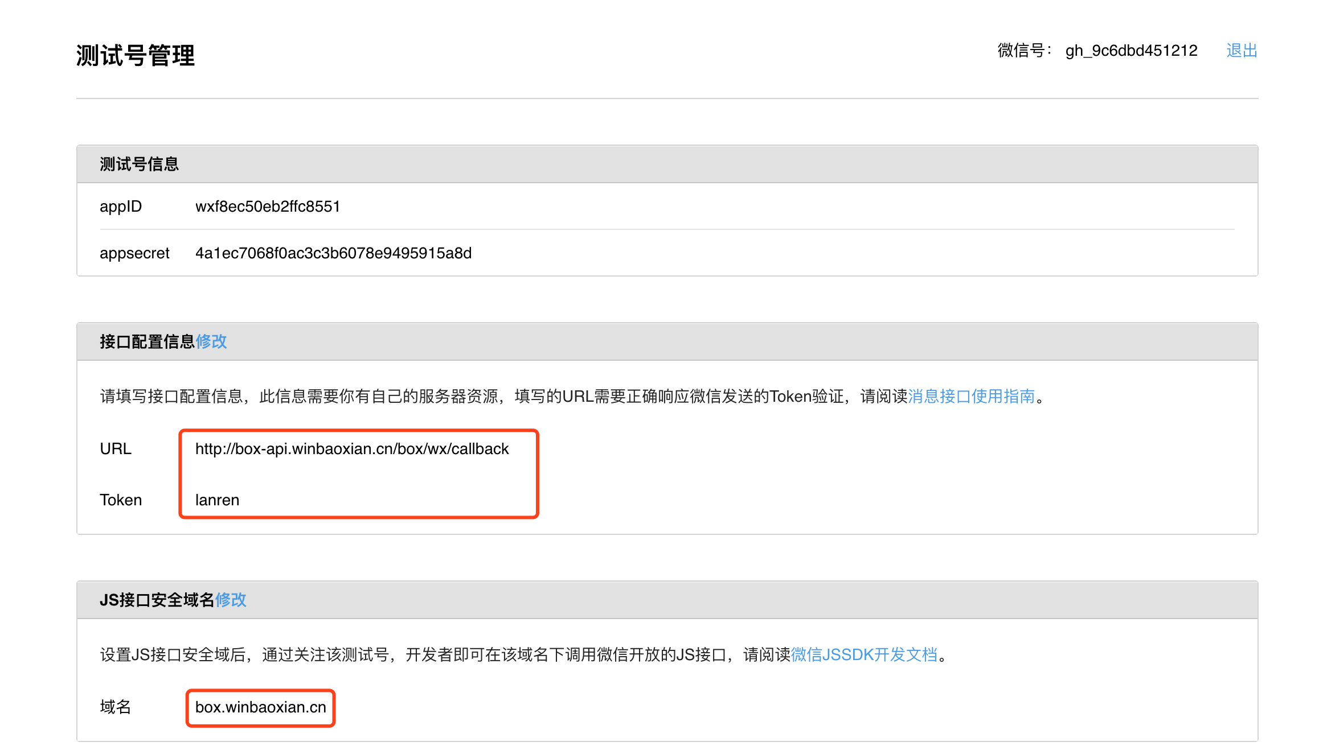Click the JS接口安全域名 section heading

(157, 600)
